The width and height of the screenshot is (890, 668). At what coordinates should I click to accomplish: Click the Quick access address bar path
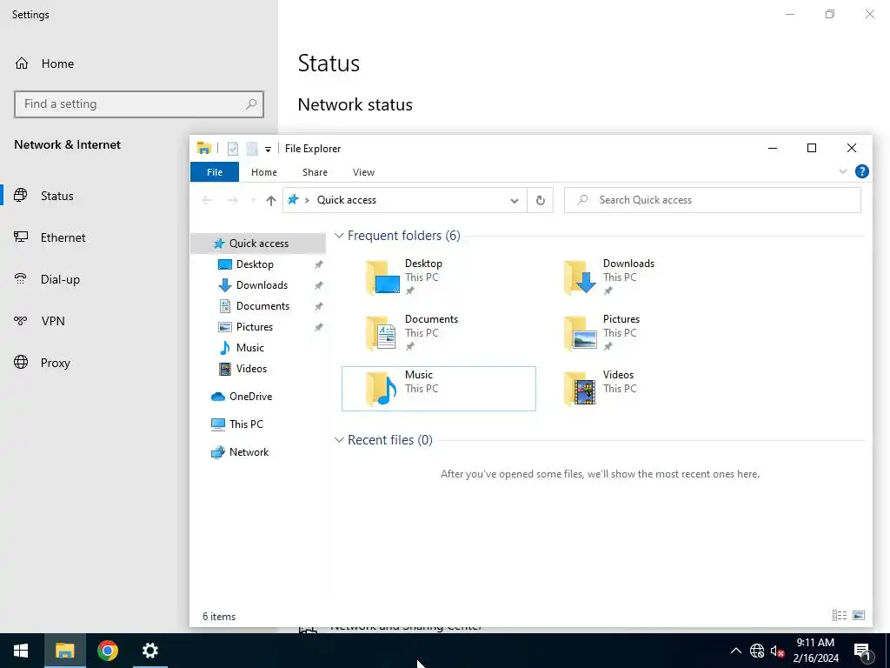[346, 200]
